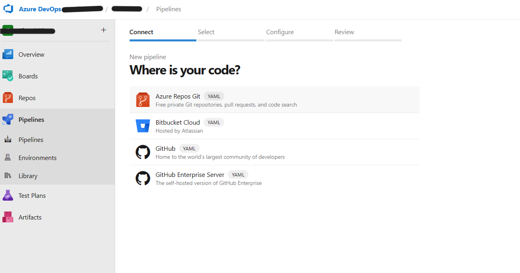Click the redacted organization breadcrumb
520x273 pixels.
83,9
